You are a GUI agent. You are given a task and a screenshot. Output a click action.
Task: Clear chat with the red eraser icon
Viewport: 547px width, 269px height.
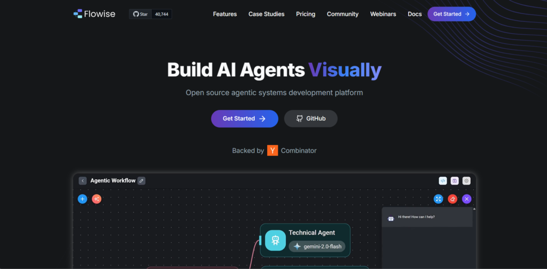coord(452,199)
